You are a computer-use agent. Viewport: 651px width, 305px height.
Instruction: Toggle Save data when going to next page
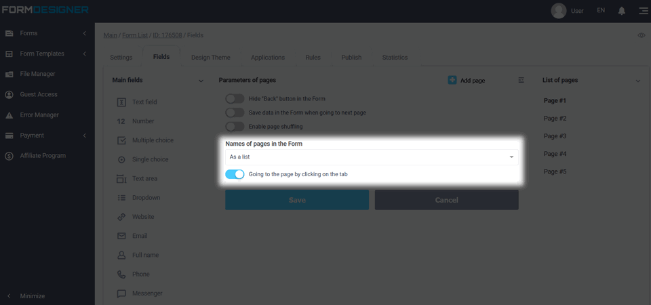pyautogui.click(x=235, y=113)
